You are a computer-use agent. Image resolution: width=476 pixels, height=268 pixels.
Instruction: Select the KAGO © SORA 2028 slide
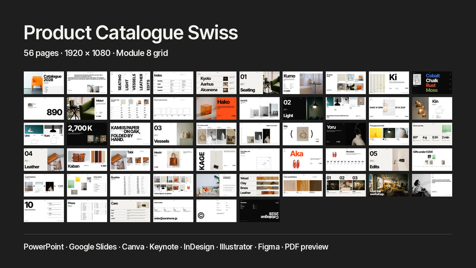pyautogui.click(x=389, y=108)
